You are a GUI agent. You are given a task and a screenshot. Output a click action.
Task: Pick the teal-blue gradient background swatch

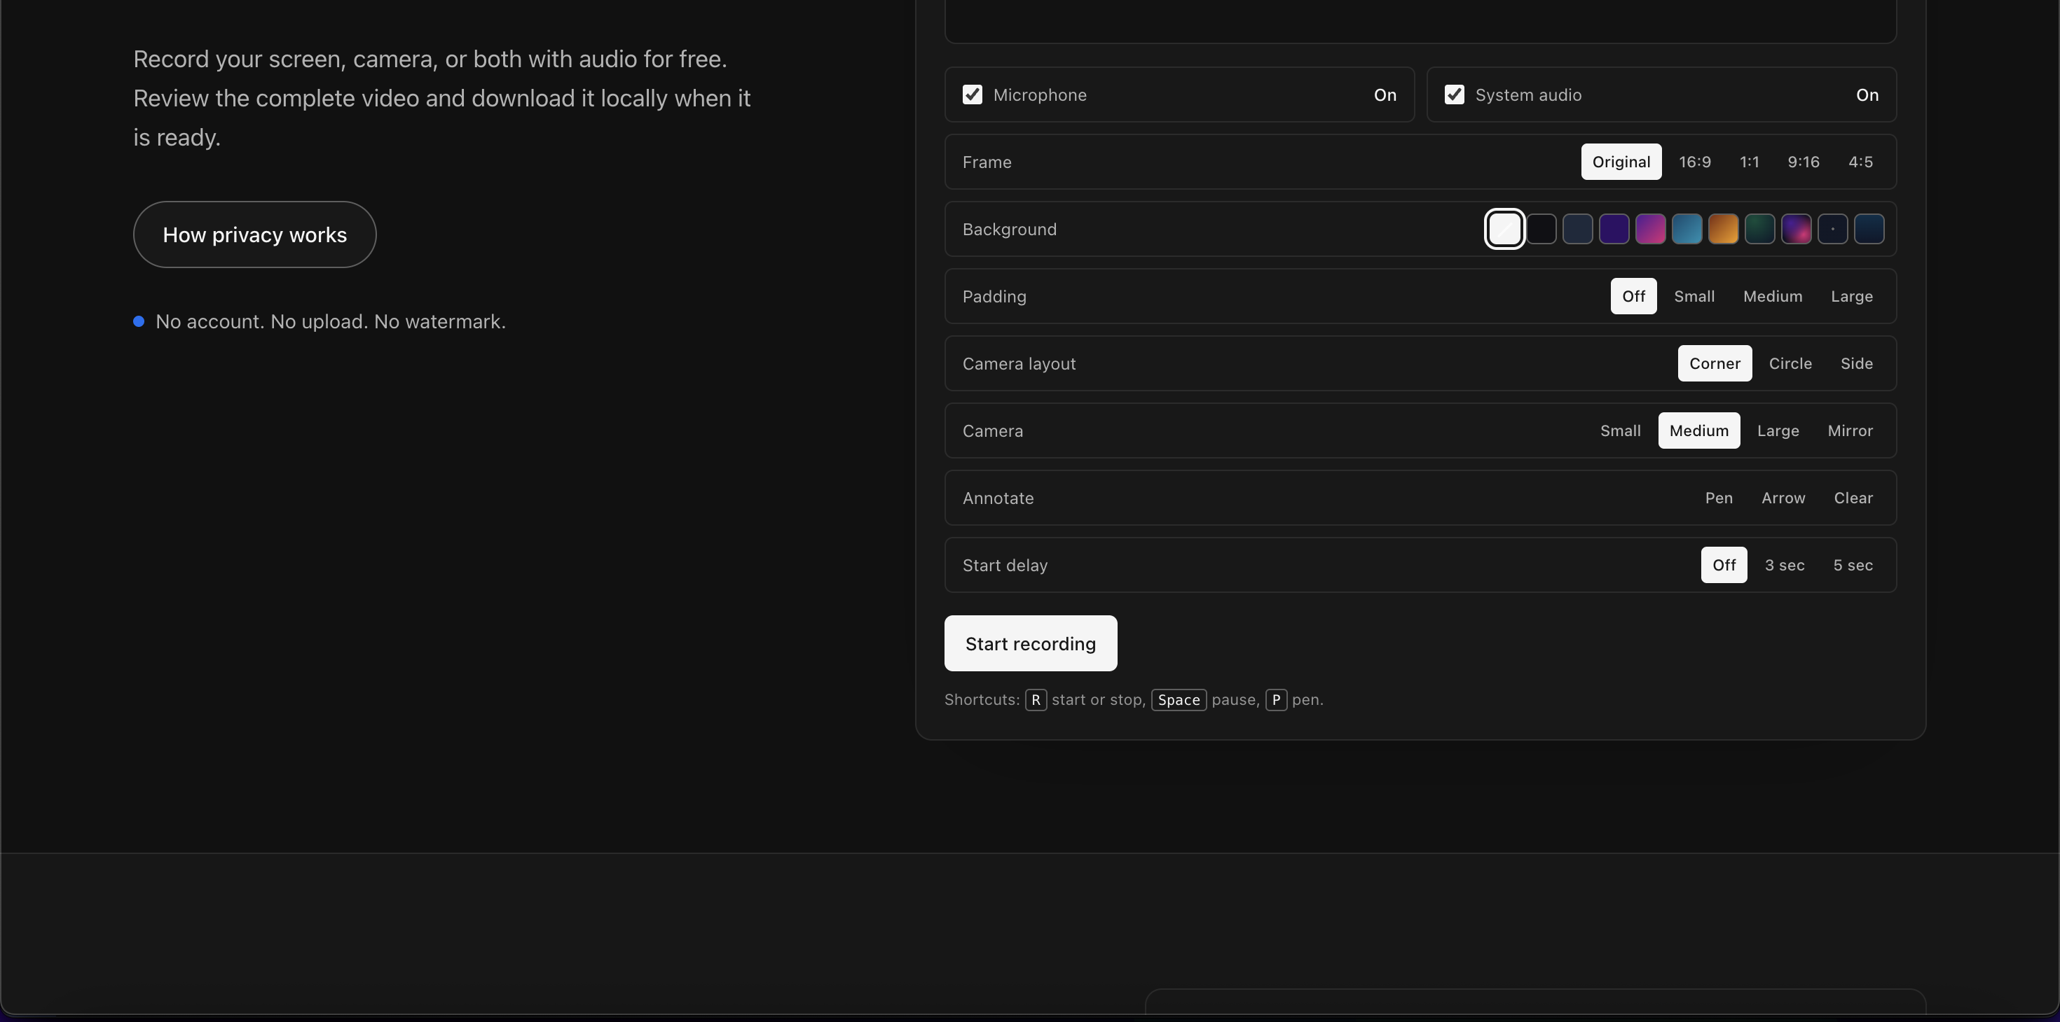coord(1687,230)
